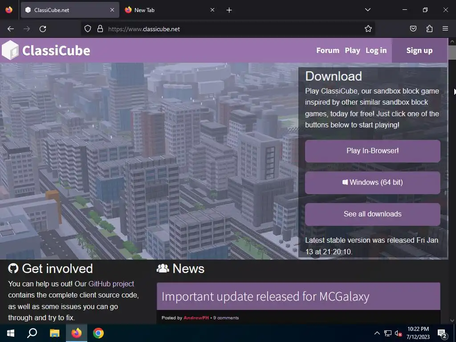Open File Explorer from the taskbar

coord(54,333)
